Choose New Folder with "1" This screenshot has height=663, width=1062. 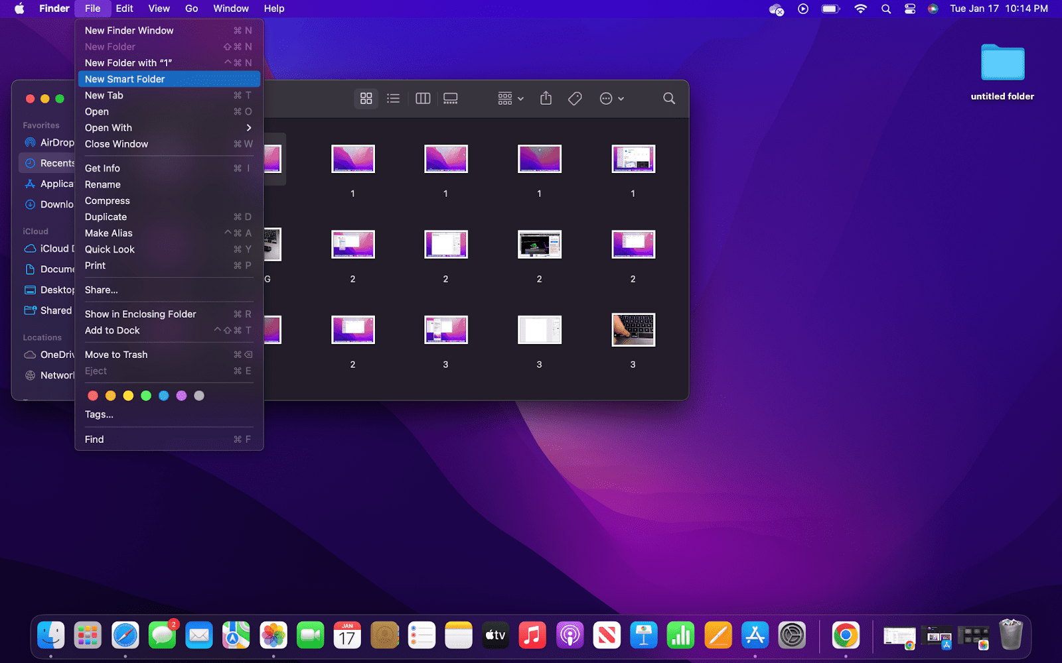click(169, 63)
